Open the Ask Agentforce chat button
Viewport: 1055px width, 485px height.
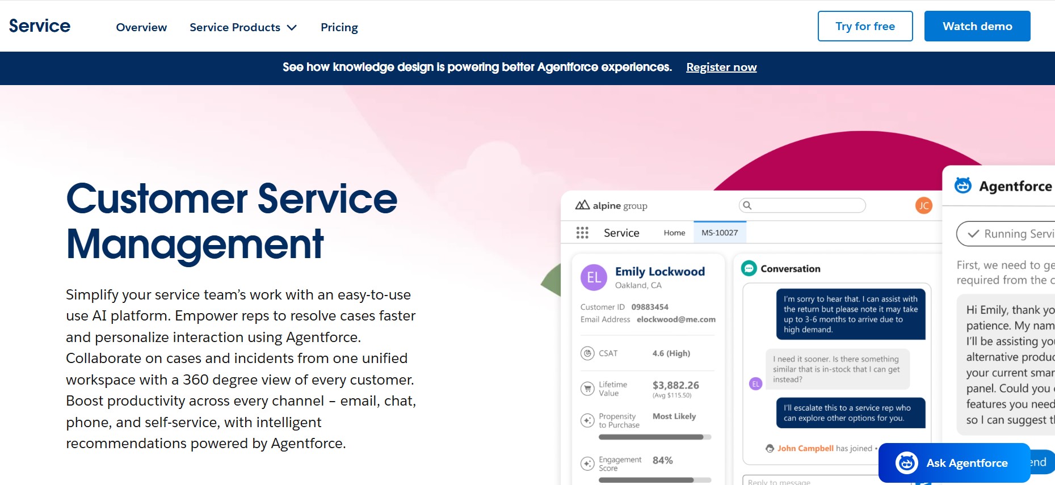tap(954, 463)
